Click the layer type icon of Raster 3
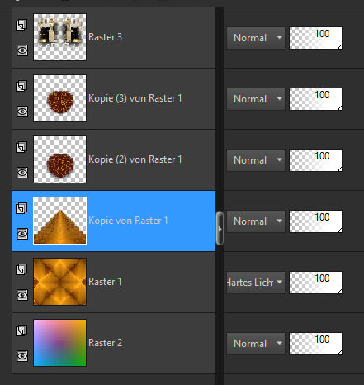Viewport: 364px width, 385px height. [21, 25]
